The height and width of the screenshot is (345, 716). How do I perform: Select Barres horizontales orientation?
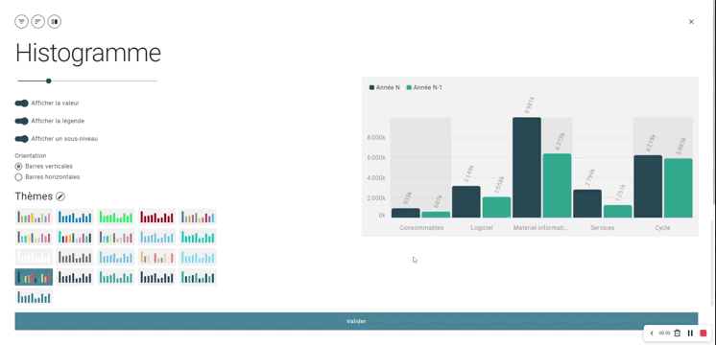(x=19, y=177)
